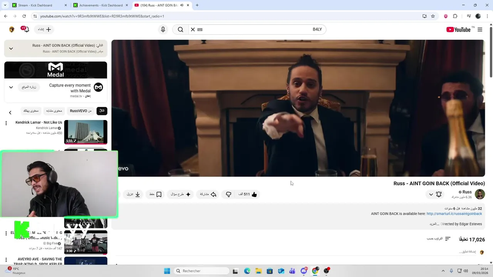Open the Chrome extensions puzzle icon
Image resolution: width=493 pixels, height=277 pixels.
(455, 16)
